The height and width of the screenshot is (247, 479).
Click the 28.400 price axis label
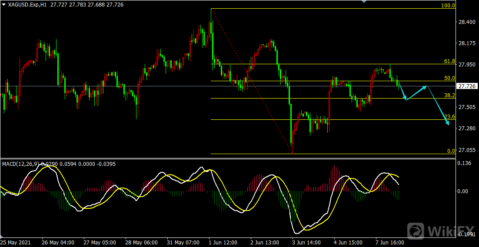pos(466,22)
